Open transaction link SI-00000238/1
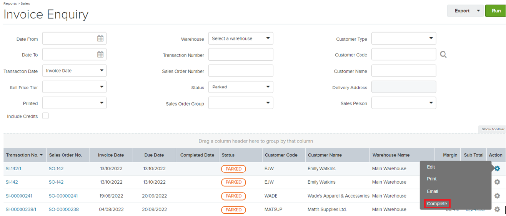The width and height of the screenshot is (506, 216). point(21,209)
